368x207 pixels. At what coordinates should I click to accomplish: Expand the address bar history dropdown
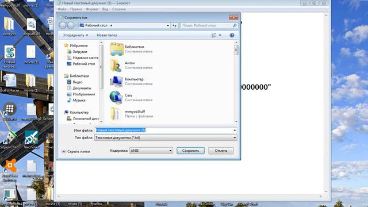point(168,25)
